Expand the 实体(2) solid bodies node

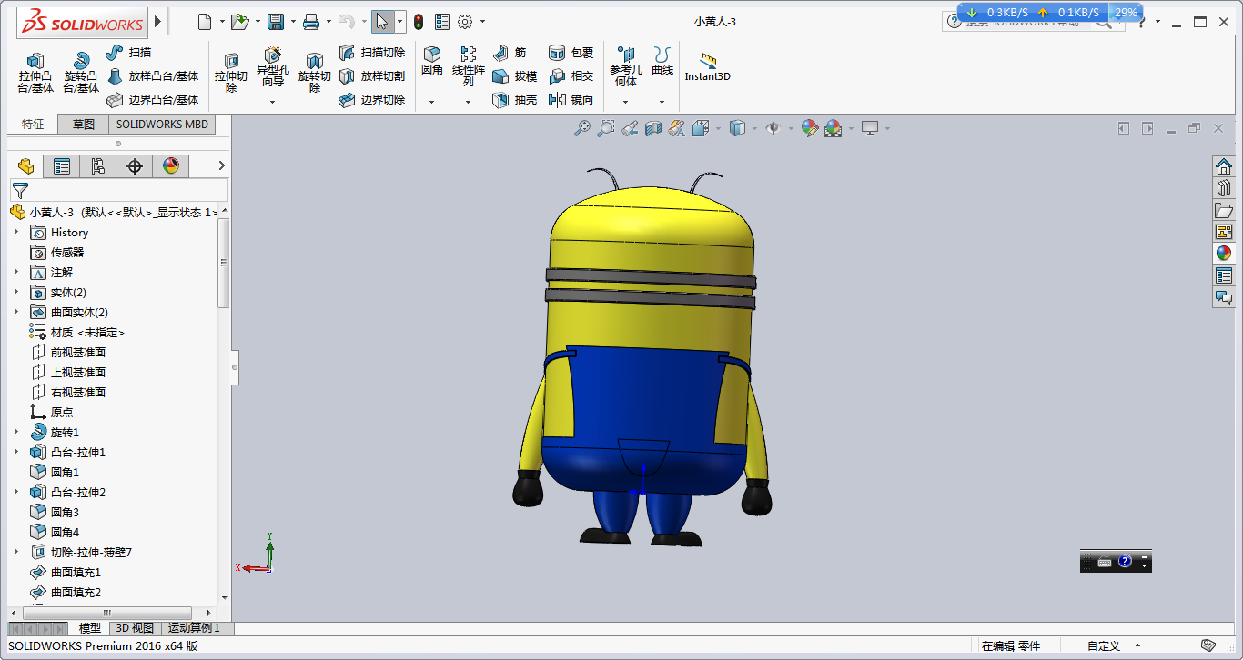click(16, 293)
